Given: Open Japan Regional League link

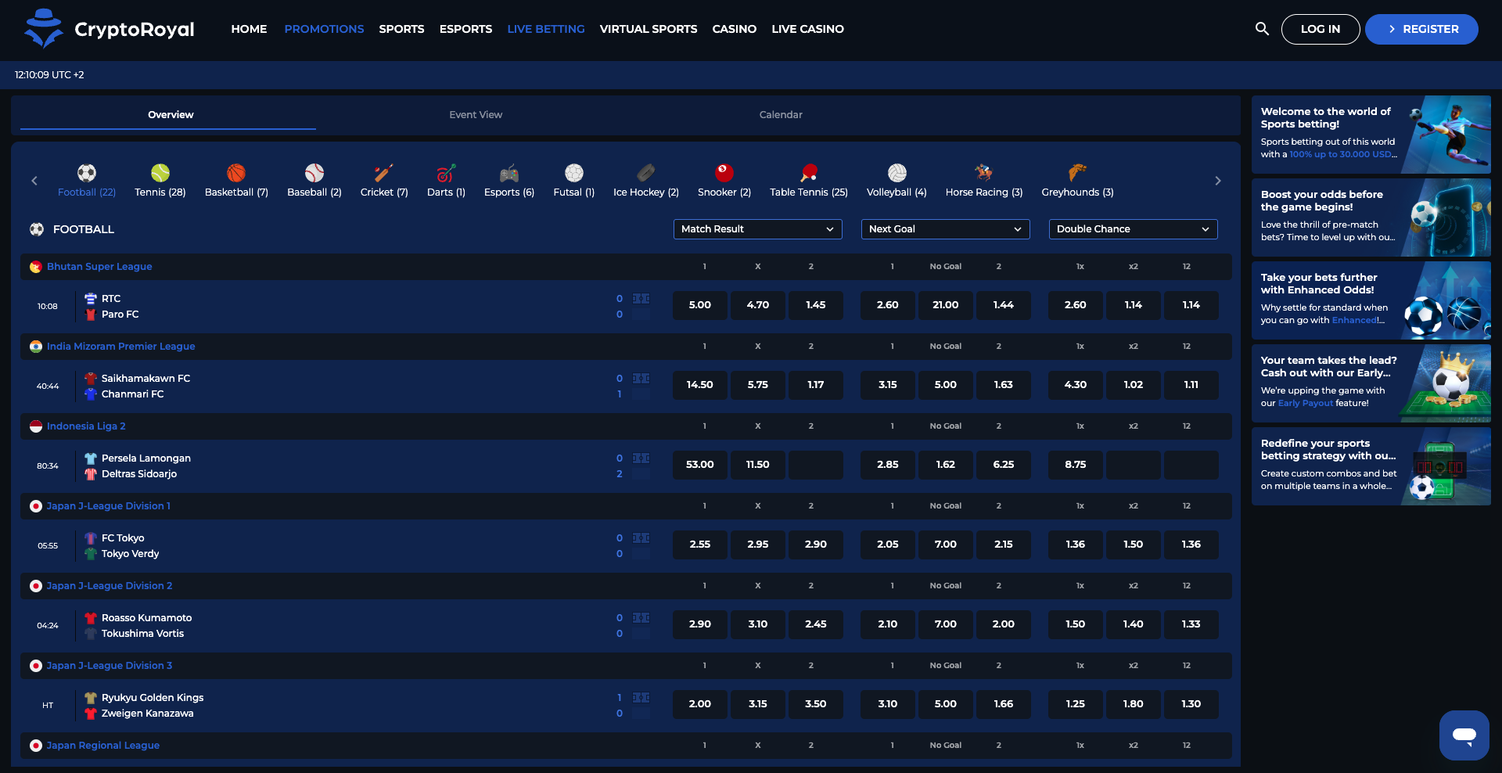Looking at the screenshot, I should (102, 746).
